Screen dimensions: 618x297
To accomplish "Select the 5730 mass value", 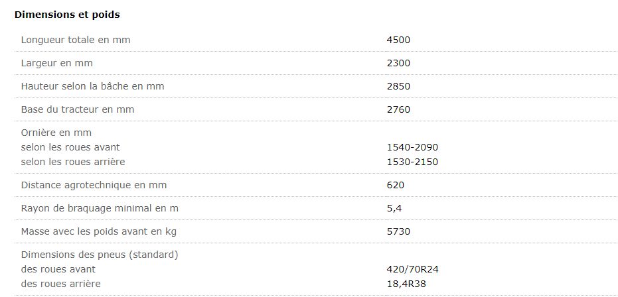I will click(398, 231).
